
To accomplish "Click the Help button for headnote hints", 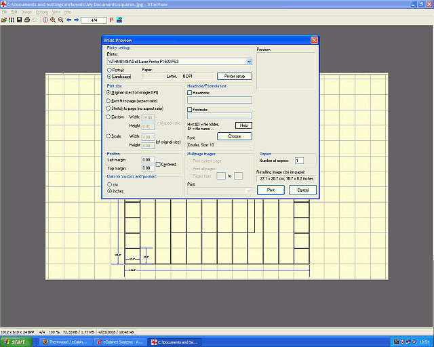I will [243, 125].
